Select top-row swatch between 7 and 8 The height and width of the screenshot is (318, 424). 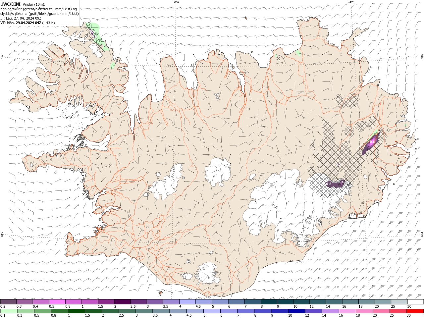pos(252,302)
